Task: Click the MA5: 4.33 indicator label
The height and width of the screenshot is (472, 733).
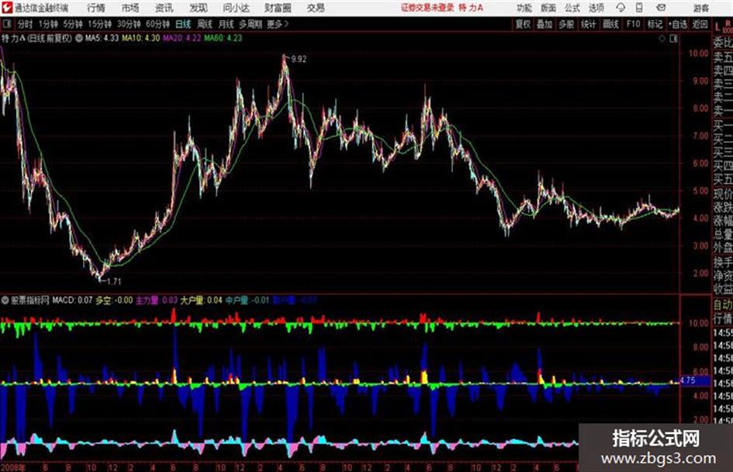Action: [102, 38]
